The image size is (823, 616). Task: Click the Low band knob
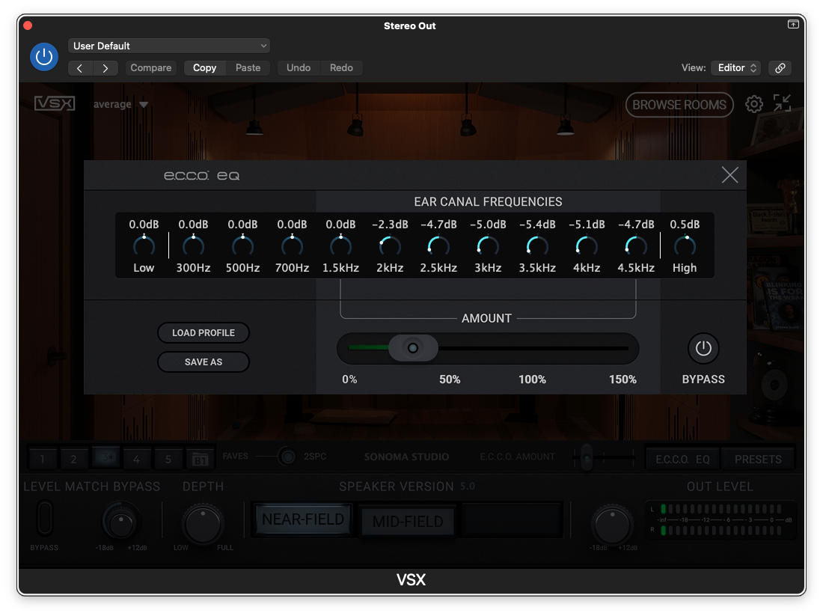pos(144,246)
